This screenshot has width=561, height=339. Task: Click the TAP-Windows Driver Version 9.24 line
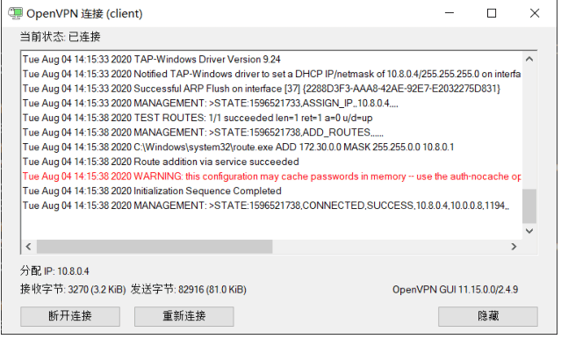click(x=152, y=60)
